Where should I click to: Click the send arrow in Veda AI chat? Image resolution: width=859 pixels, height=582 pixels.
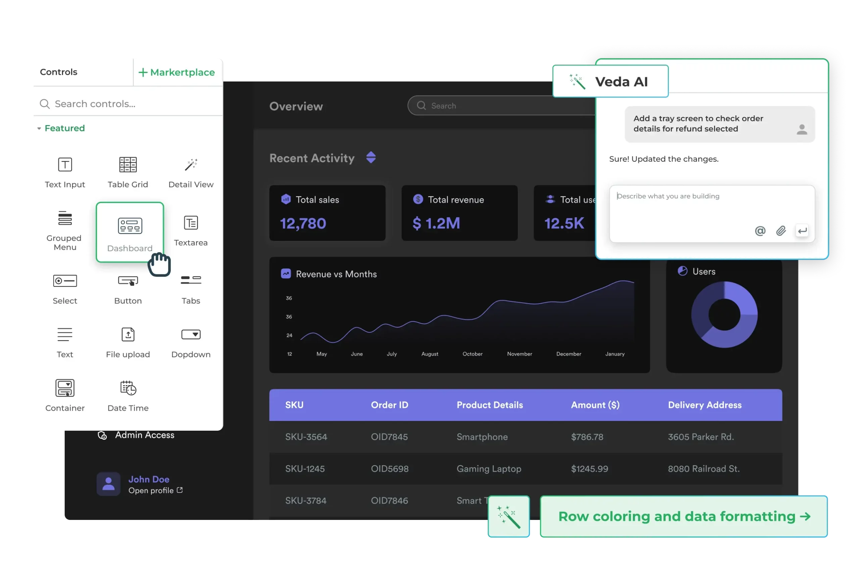[802, 230]
